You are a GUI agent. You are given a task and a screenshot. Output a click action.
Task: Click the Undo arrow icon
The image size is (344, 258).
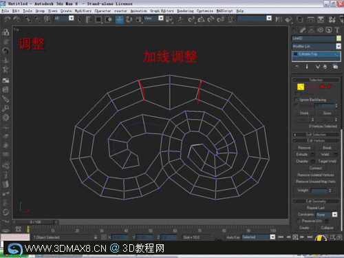point(8,19)
